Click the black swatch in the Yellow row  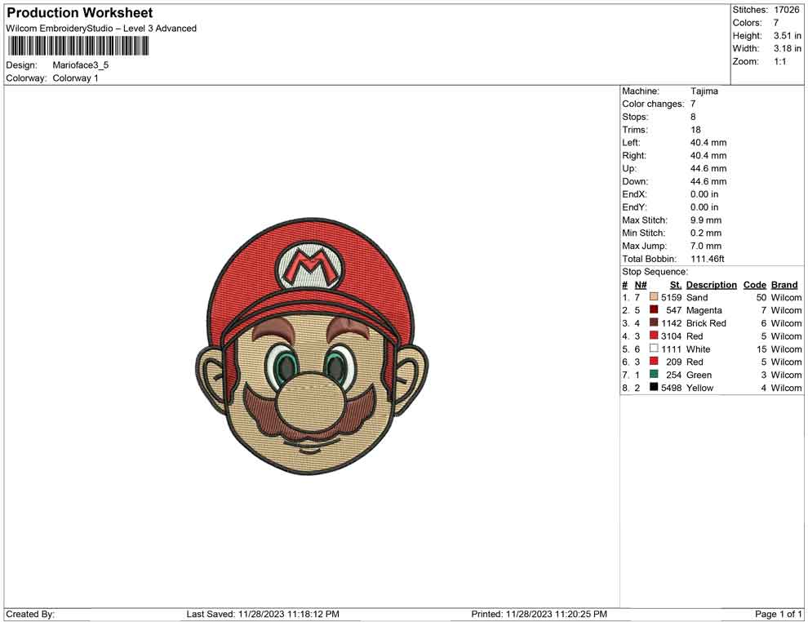[x=654, y=387]
